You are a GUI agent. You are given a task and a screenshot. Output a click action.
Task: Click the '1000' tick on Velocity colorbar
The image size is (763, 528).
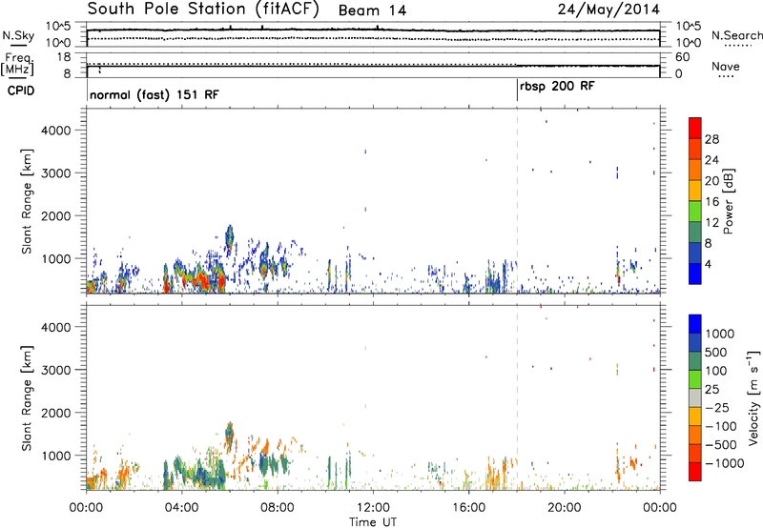click(x=720, y=334)
